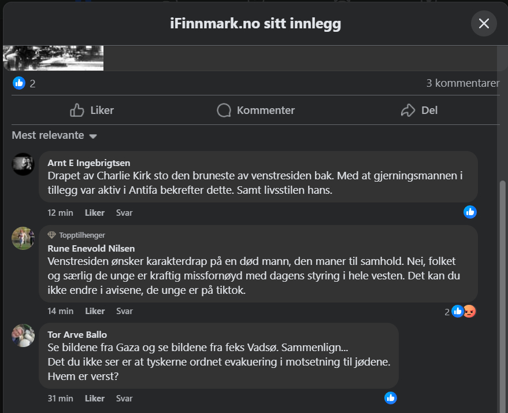Reply to Arnt E Ingebrigtsen's comment
This screenshot has height=413, width=508.
124,213
